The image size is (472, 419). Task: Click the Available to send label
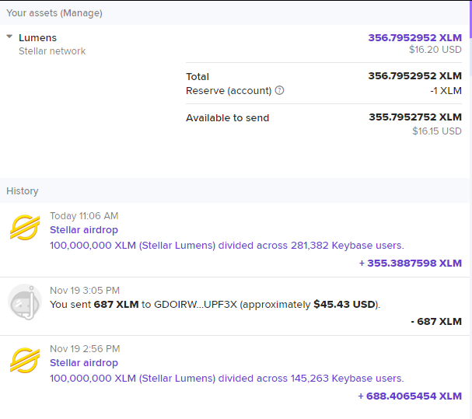coord(227,118)
